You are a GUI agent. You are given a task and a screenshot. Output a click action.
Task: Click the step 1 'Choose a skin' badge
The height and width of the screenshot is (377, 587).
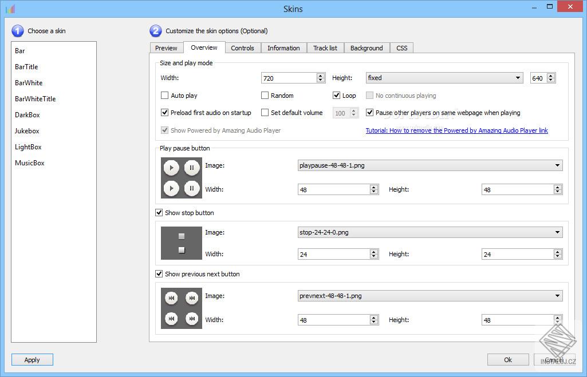(18, 31)
